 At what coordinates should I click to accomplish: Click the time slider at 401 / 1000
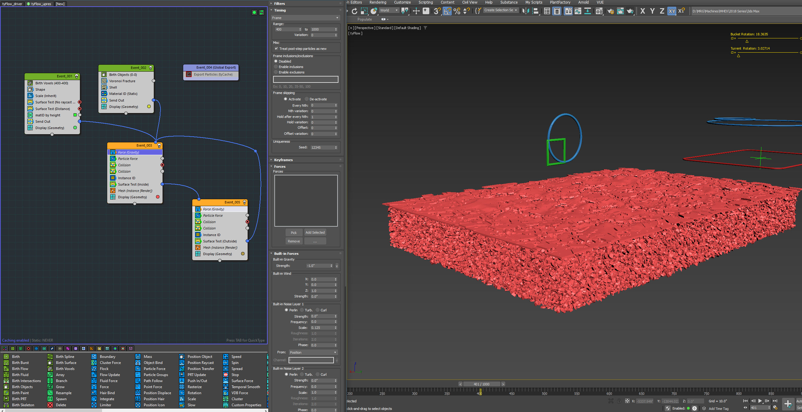(481, 384)
